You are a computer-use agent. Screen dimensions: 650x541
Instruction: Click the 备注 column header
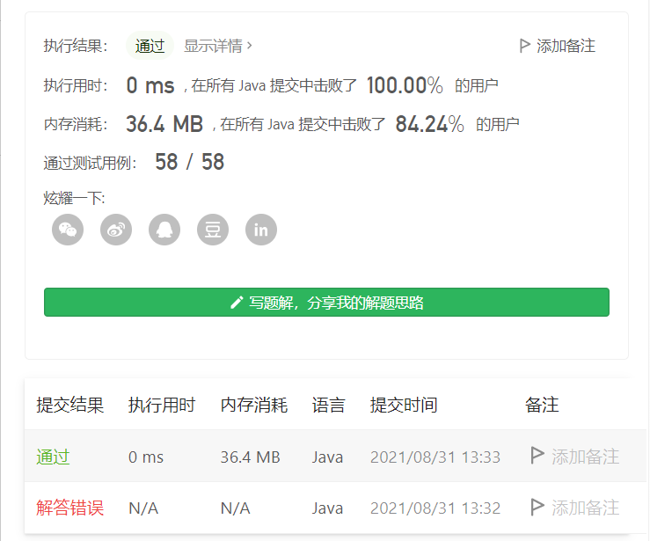click(x=542, y=405)
